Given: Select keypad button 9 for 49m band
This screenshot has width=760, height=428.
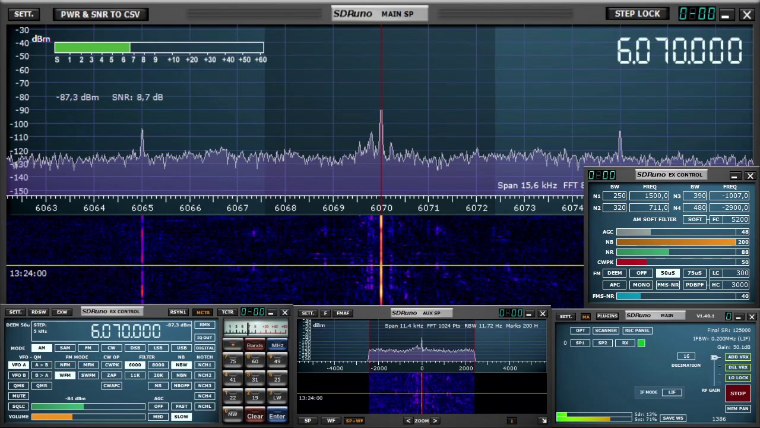Looking at the screenshot, I should pyautogui.click(x=277, y=360).
